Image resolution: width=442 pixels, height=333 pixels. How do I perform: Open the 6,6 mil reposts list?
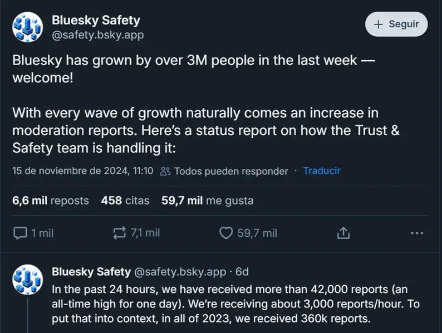pyautogui.click(x=51, y=201)
